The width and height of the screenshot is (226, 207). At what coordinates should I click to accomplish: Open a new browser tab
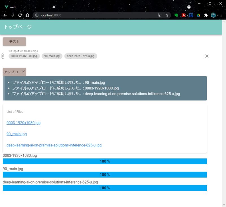pos(63,7)
